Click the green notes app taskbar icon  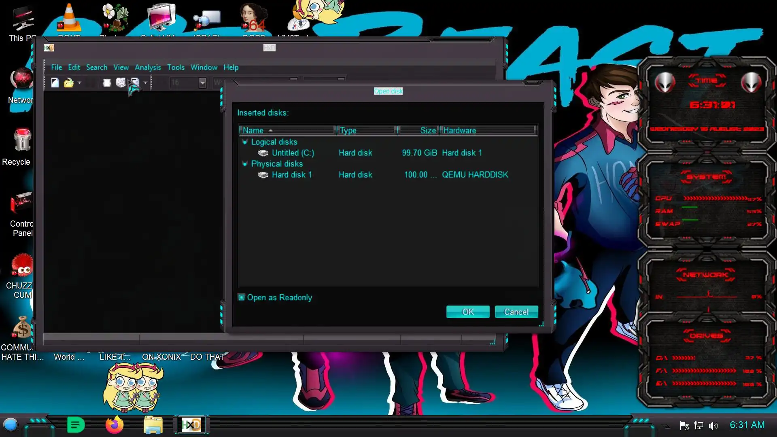pos(75,425)
